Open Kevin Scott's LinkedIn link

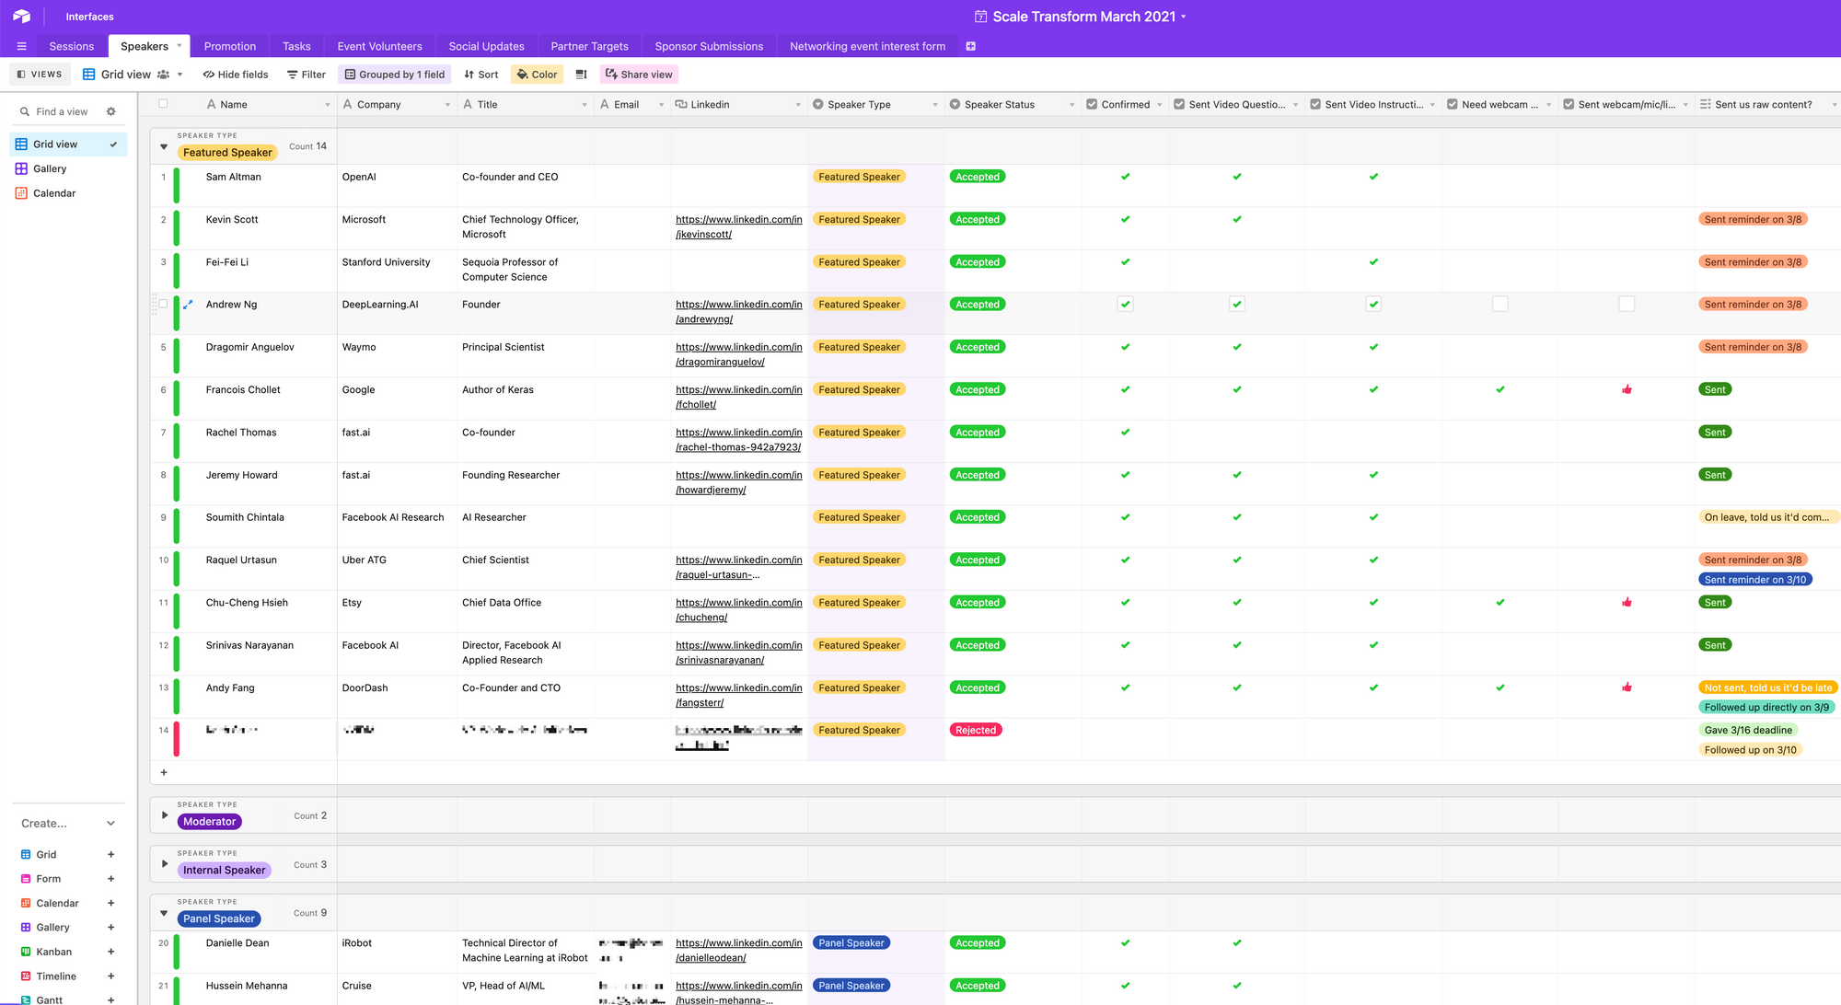[738, 226]
